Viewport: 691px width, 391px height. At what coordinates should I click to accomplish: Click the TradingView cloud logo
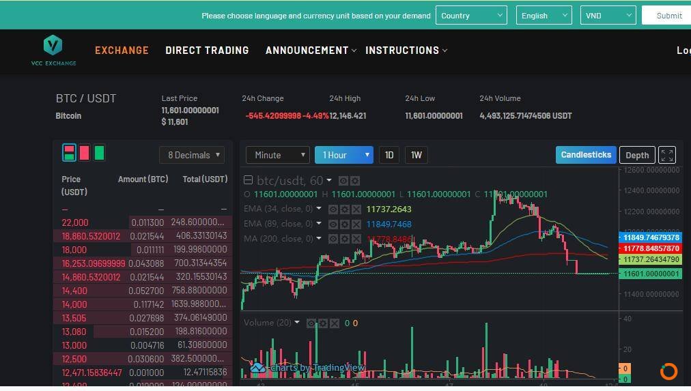click(x=258, y=368)
